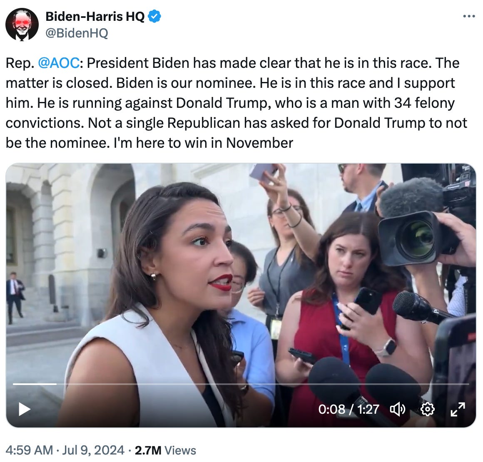Screen dimensions: 483x462
Task: Open the 4:59 AM timestamp link
Action: coord(29,450)
